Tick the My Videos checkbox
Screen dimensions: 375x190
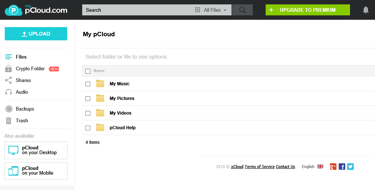pos(88,113)
